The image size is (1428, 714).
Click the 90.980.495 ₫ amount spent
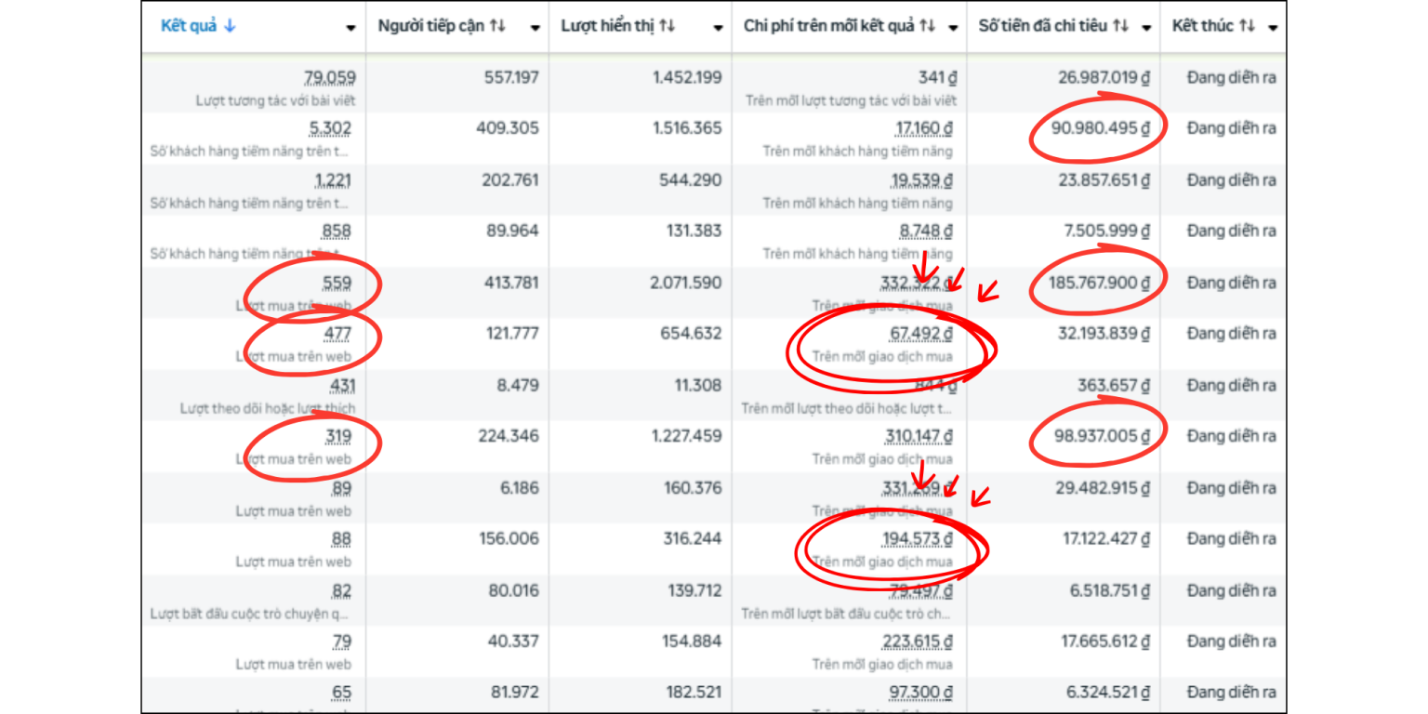(x=1100, y=128)
